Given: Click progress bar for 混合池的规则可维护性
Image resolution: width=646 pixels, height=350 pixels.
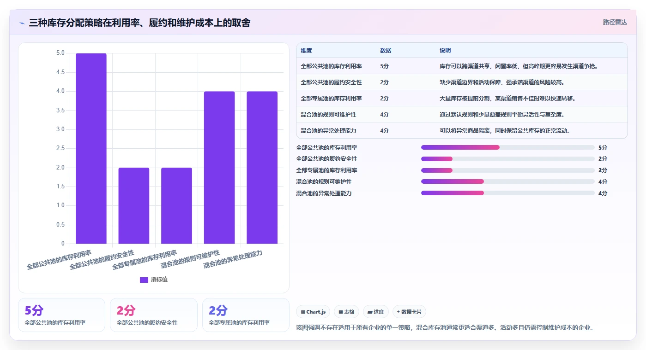Looking at the screenshot, I should tap(507, 182).
